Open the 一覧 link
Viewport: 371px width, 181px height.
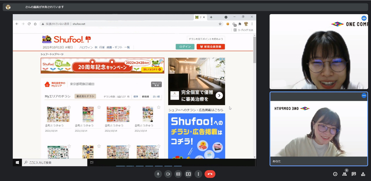[x=127, y=47]
